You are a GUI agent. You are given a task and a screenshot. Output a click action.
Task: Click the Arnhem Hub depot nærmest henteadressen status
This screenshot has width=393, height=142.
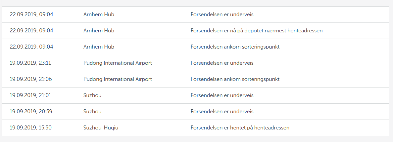pyautogui.click(x=256, y=31)
